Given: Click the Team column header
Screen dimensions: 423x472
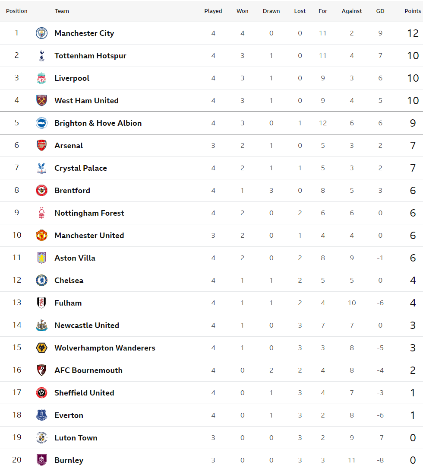Looking at the screenshot, I should point(62,11).
